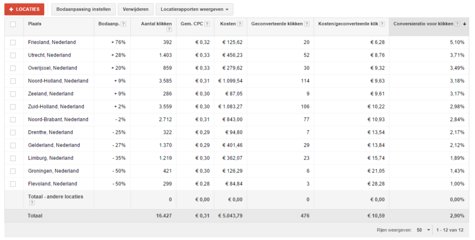Sort by the Gem. CPC column header
Screen dimensions: 475x240
pos(192,23)
